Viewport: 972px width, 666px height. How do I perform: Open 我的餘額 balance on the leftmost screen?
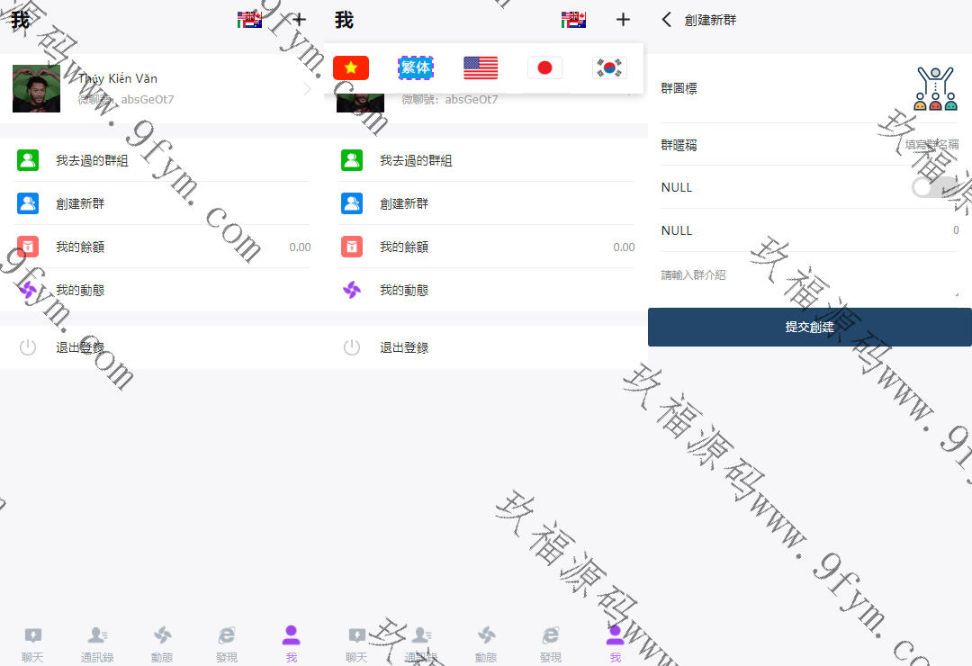(x=162, y=247)
